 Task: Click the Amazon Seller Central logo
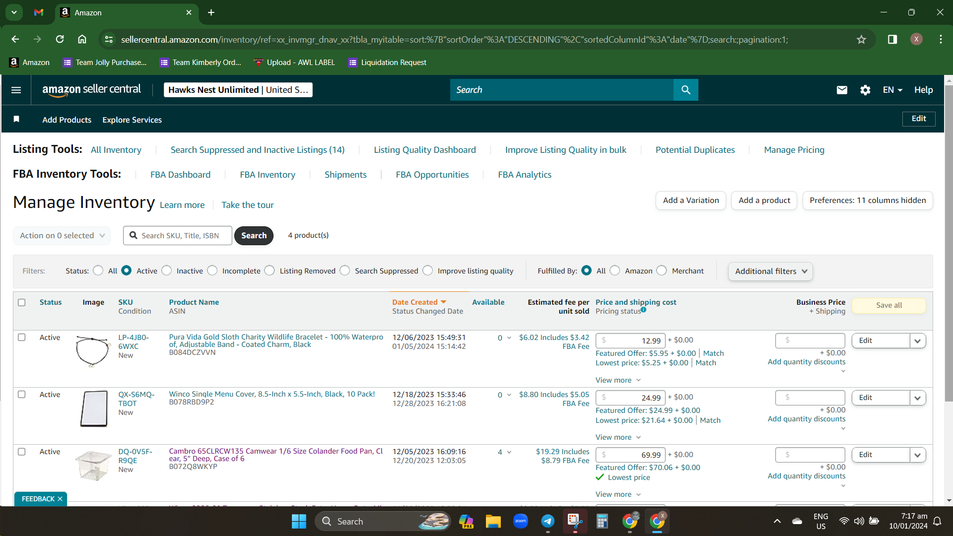click(91, 90)
